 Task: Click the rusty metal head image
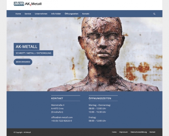point(84,54)
